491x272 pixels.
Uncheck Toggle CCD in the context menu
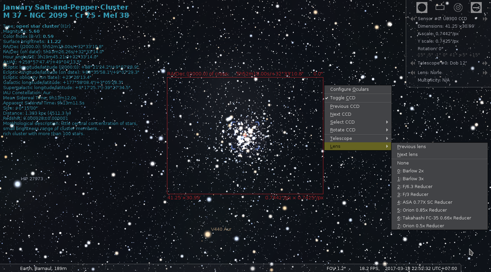[343, 98]
